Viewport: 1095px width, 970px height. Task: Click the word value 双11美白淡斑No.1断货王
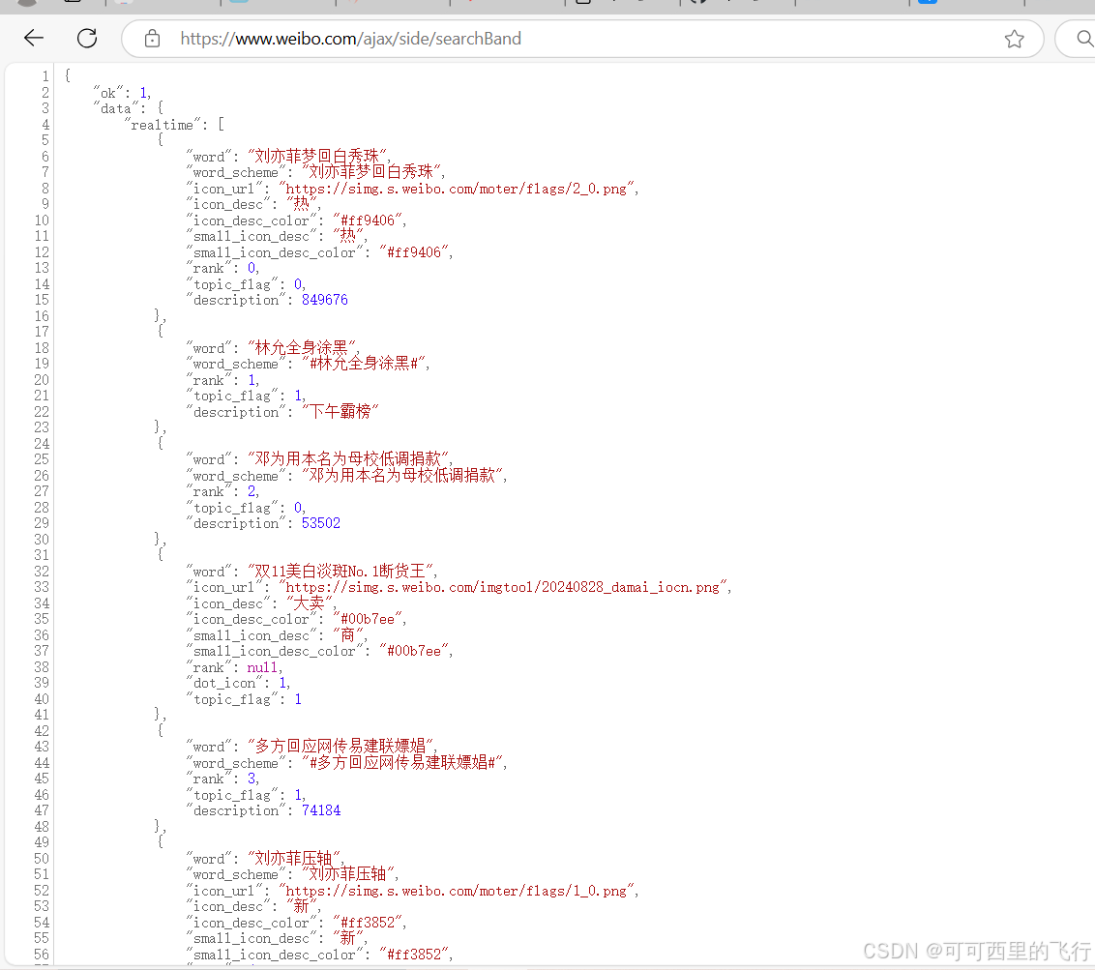[342, 571]
